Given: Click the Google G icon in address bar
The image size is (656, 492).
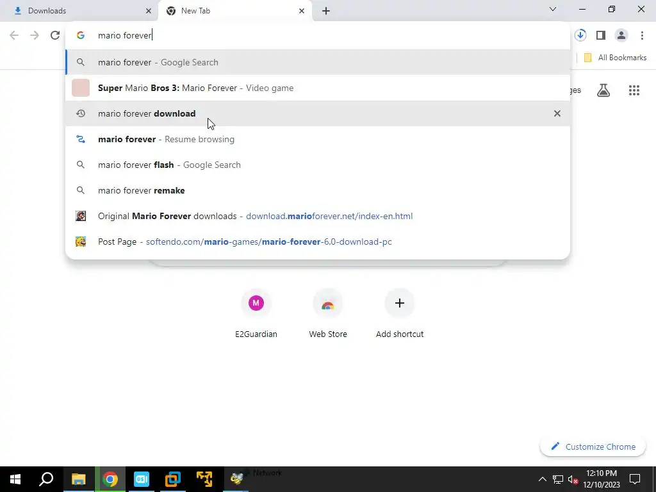Looking at the screenshot, I should coord(81,35).
